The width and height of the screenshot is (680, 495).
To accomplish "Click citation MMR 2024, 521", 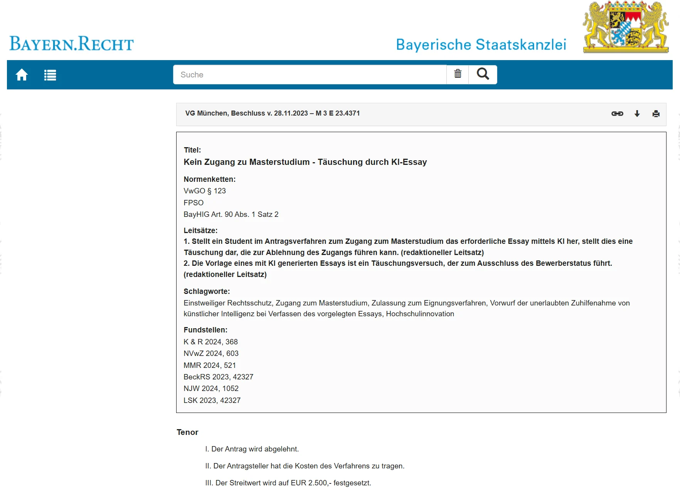I will click(x=210, y=365).
